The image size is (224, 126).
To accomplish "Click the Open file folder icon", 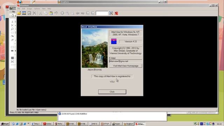I will pos(19,13).
